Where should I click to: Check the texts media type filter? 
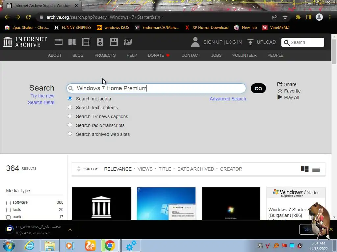8,210
